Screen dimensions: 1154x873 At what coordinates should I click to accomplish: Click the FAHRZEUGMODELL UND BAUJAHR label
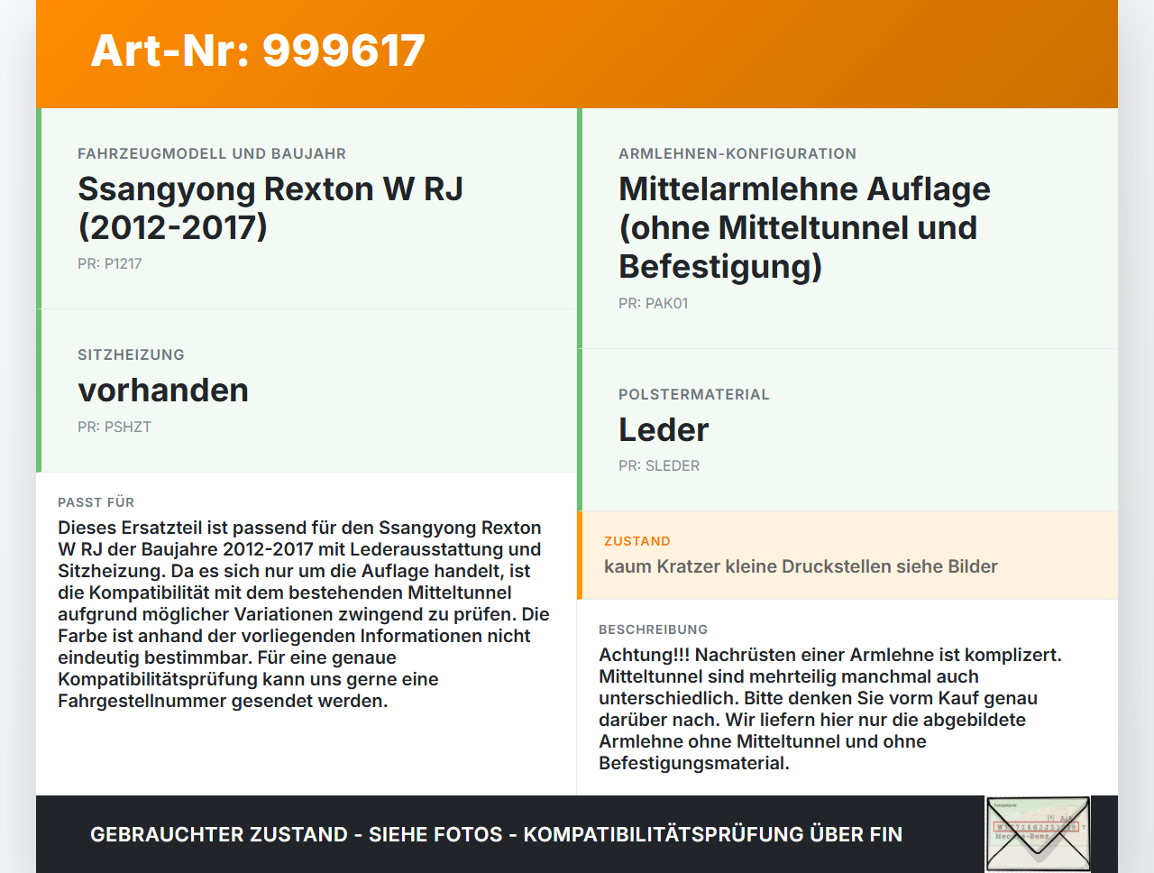click(x=212, y=153)
